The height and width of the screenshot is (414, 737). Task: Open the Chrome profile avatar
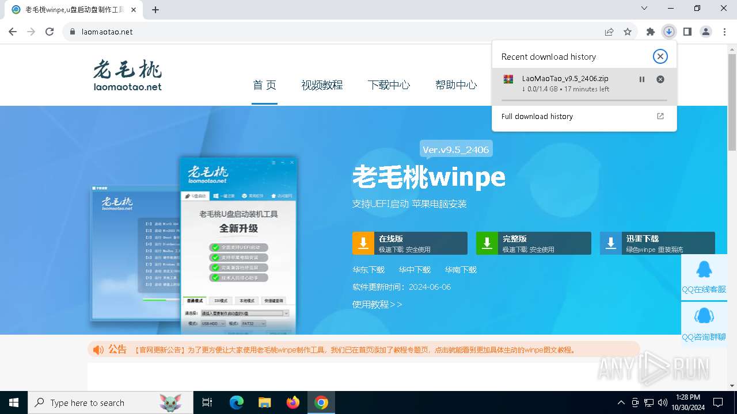706,32
